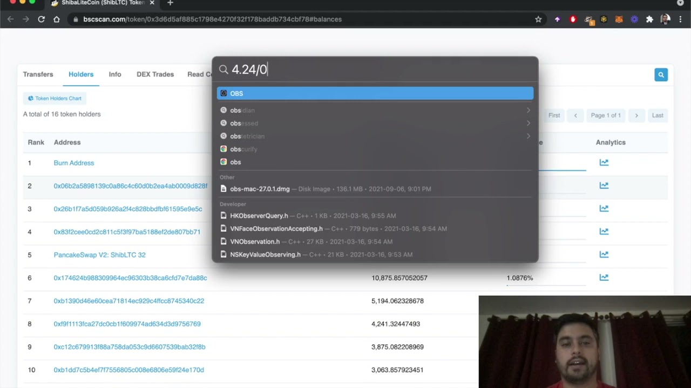The height and width of the screenshot is (388, 691).
Task: Open obs-mac-27.0.1.dmg disk image result
Action: coord(375,189)
